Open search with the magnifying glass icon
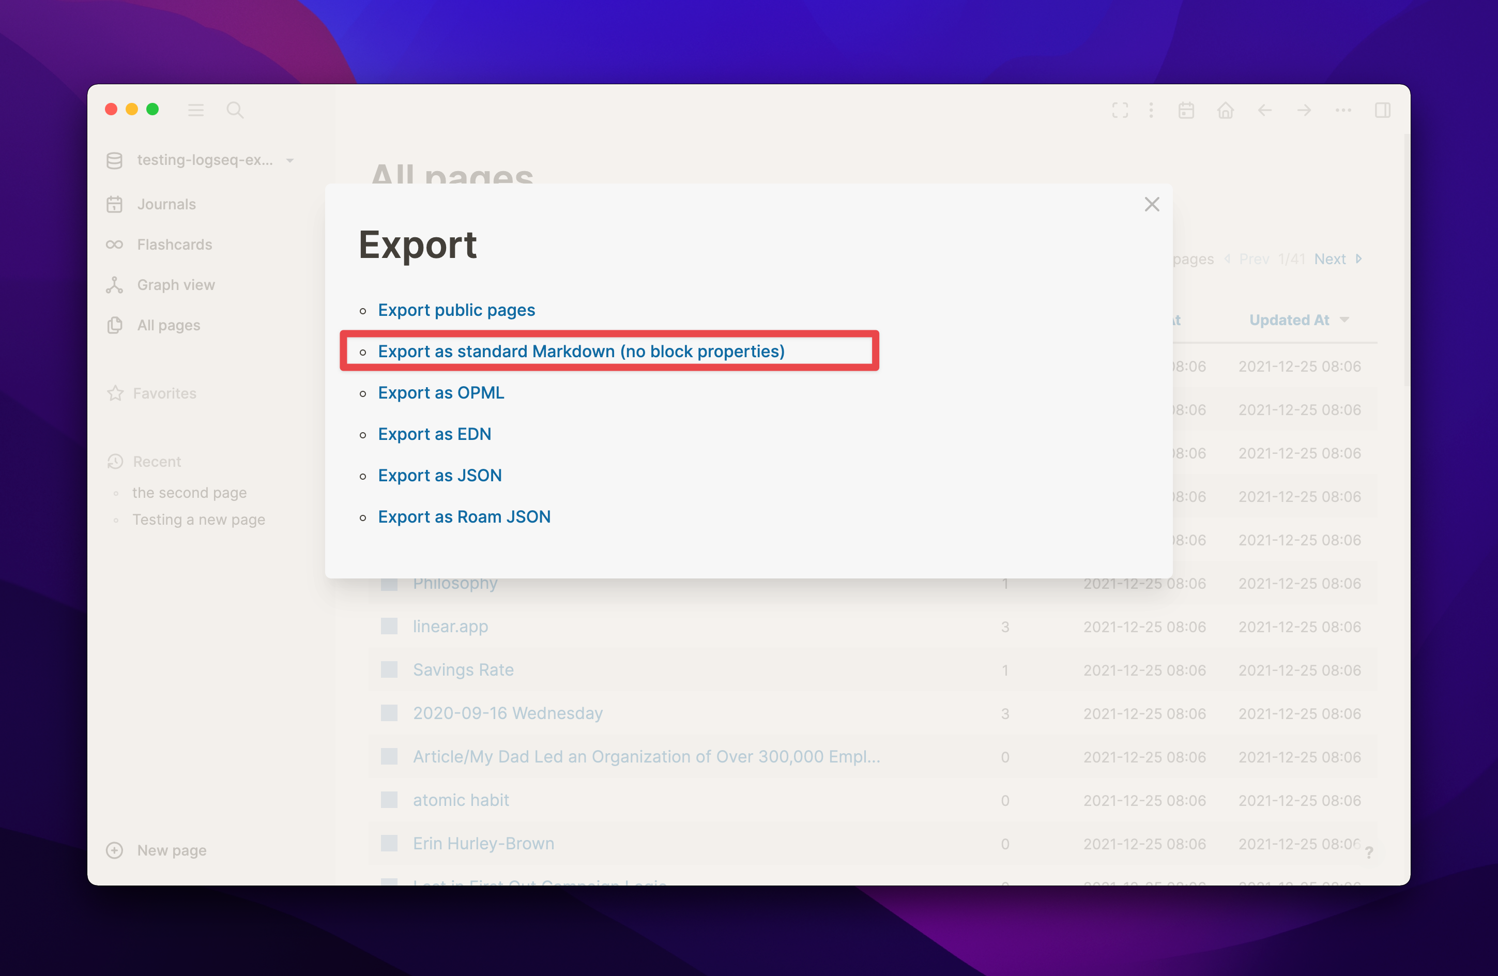The width and height of the screenshot is (1498, 976). pyautogui.click(x=235, y=110)
